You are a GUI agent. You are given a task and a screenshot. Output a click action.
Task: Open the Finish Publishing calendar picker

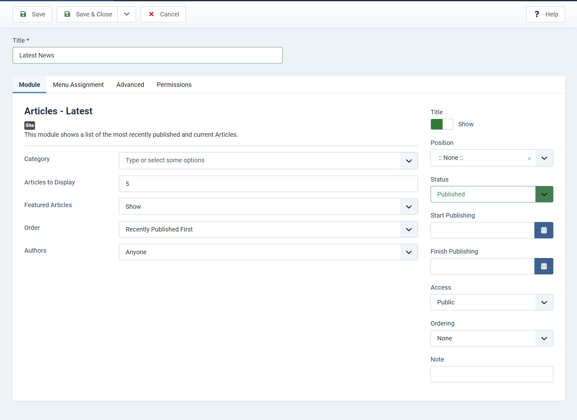(x=544, y=266)
